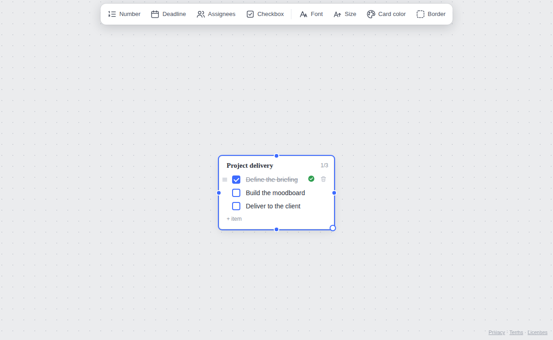The width and height of the screenshot is (553, 340).
Task: Open the Border style option
Action: 431,14
